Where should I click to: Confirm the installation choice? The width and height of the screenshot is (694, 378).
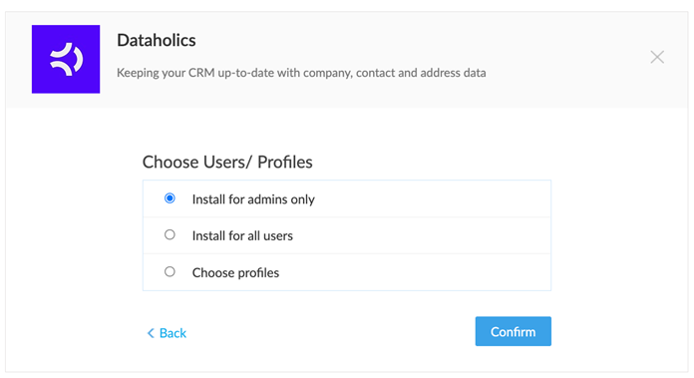coord(513,331)
